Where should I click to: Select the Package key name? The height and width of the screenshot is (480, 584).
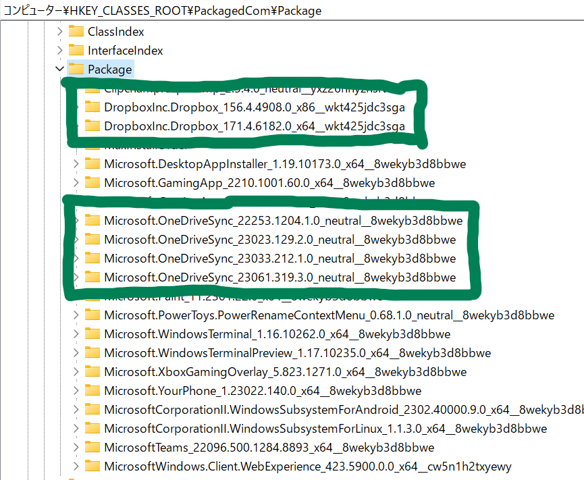click(x=110, y=70)
